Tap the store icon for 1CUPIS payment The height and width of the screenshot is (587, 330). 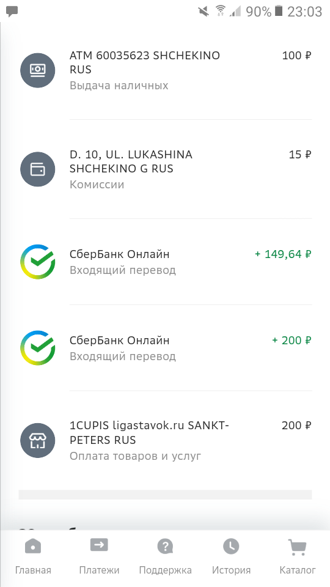(37, 440)
